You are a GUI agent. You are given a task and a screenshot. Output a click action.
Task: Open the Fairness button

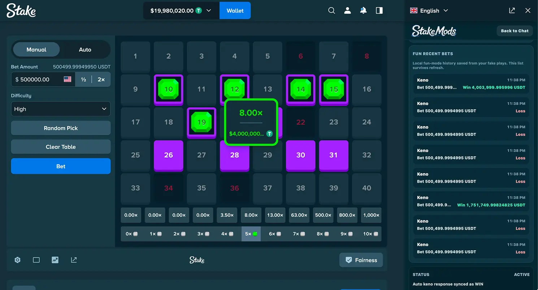361,260
